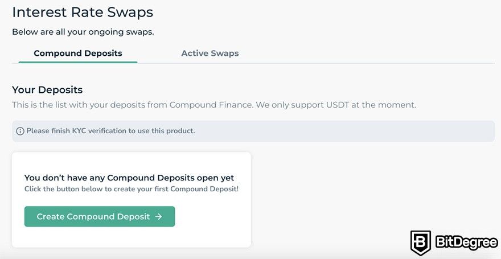Click the 'Create Compound Deposit' label text
The image size is (501, 259).
tap(93, 216)
